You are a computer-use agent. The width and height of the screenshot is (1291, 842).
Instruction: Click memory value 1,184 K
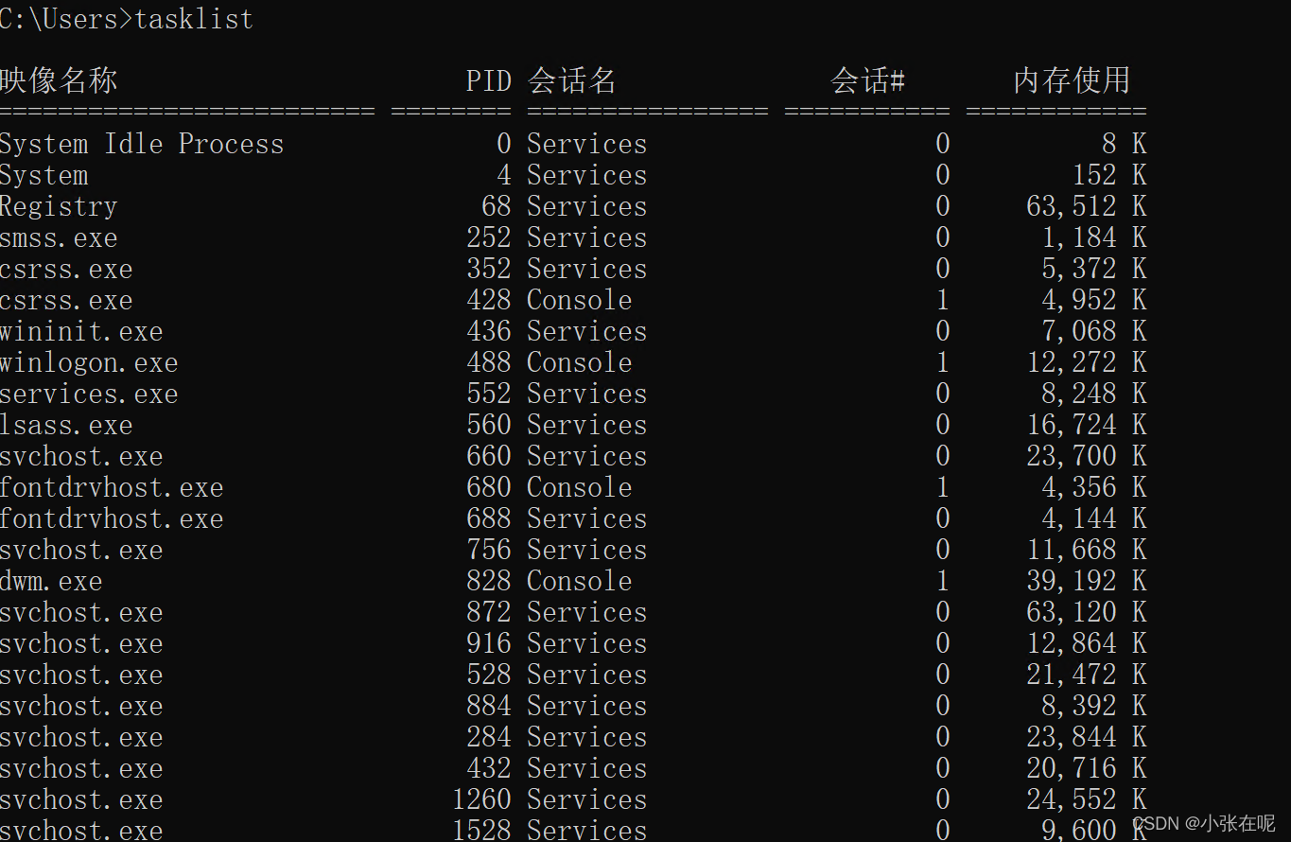pos(1094,237)
